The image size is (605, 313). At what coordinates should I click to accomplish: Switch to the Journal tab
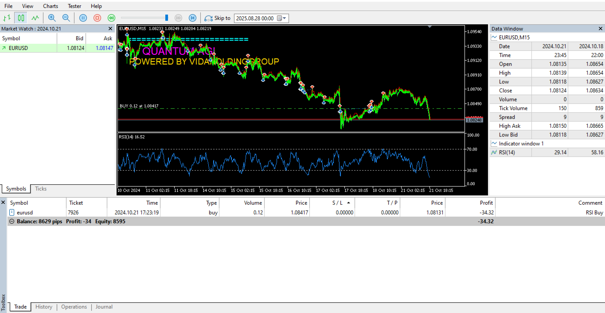(x=104, y=307)
